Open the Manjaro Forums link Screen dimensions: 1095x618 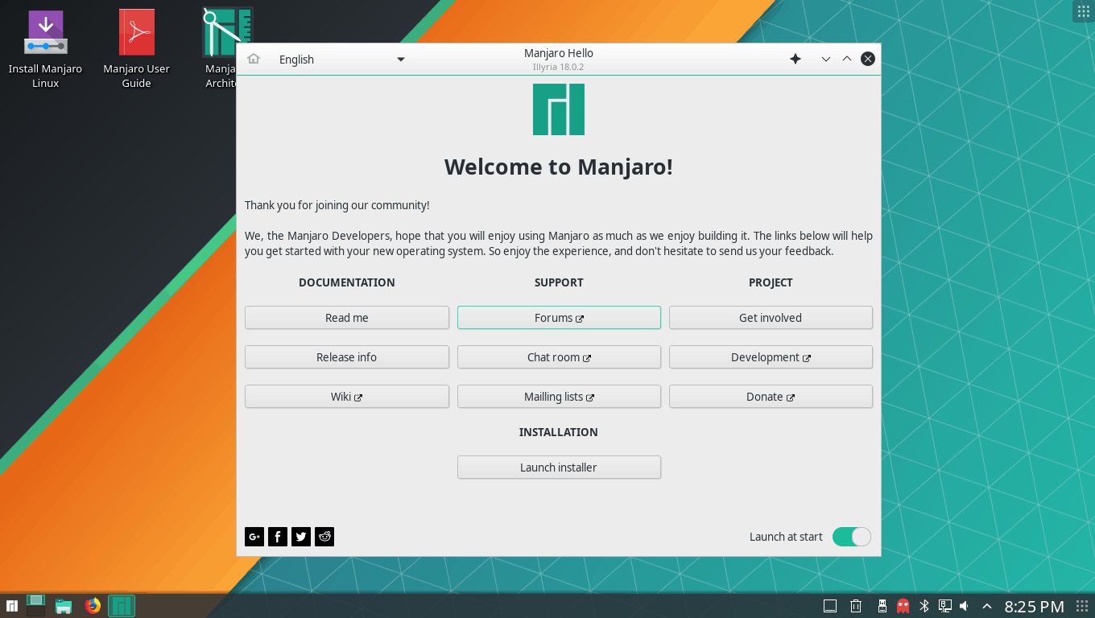[x=559, y=317]
